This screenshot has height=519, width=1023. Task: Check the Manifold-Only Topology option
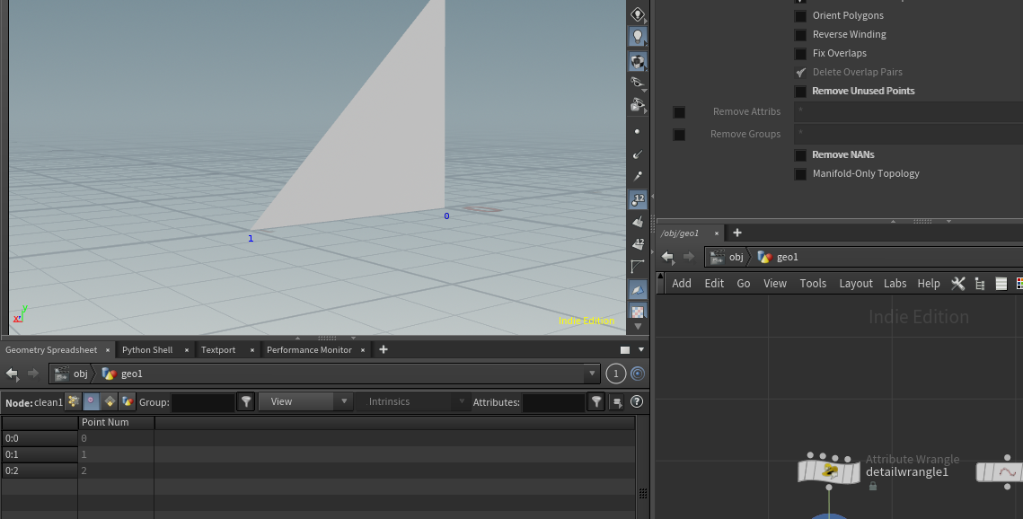(x=800, y=174)
